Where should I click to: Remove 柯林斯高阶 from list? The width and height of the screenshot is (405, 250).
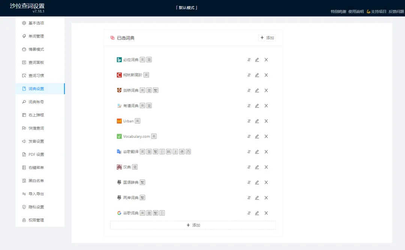pyautogui.click(x=266, y=75)
